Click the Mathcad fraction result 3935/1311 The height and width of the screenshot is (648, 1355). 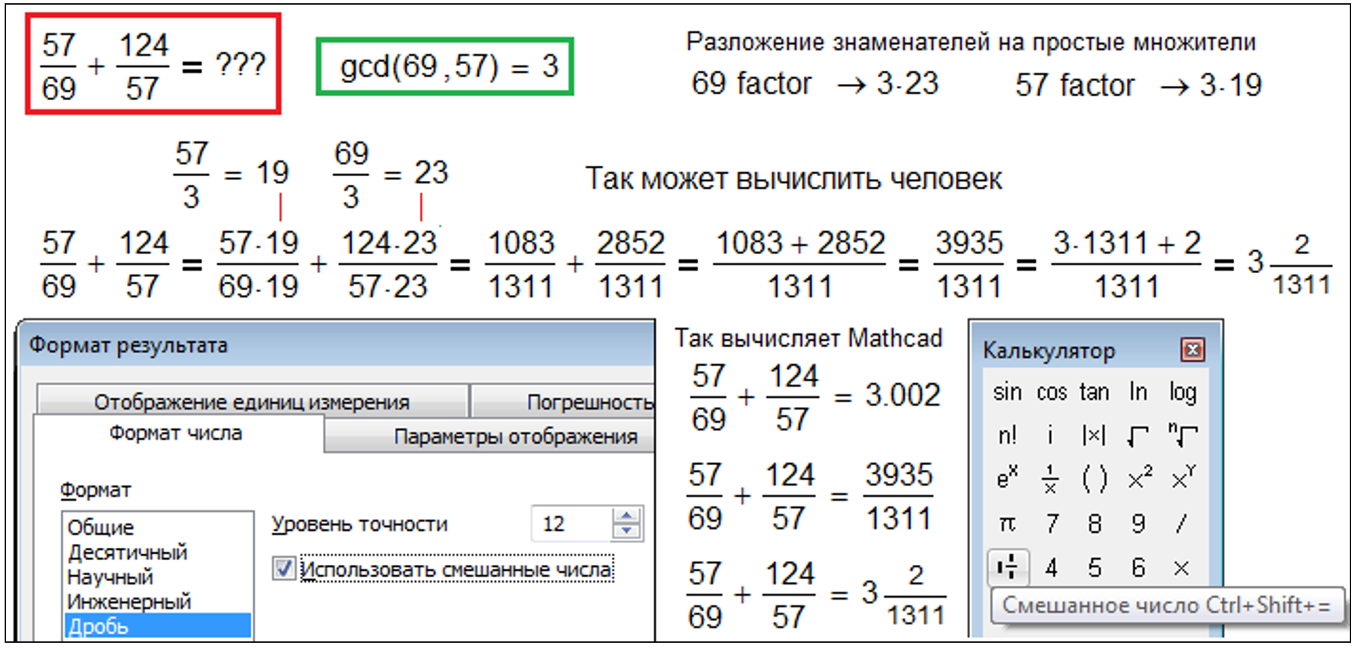tap(899, 496)
